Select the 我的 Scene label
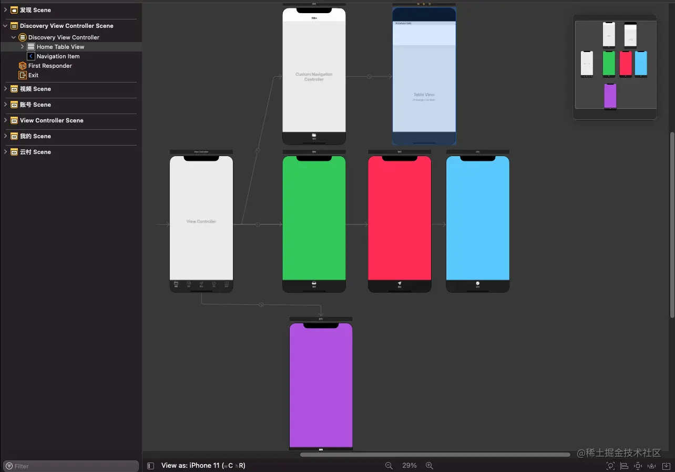This screenshot has width=675, height=472. pyautogui.click(x=35, y=136)
